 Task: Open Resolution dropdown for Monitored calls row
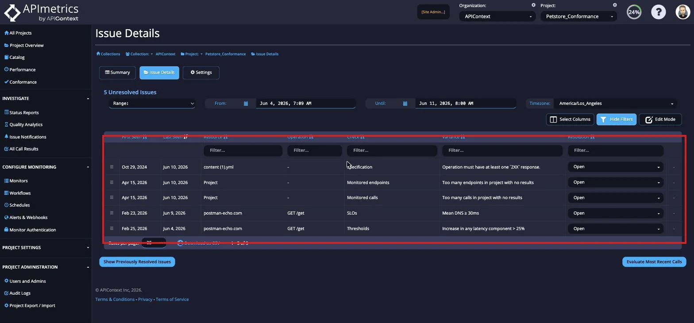pyautogui.click(x=616, y=198)
